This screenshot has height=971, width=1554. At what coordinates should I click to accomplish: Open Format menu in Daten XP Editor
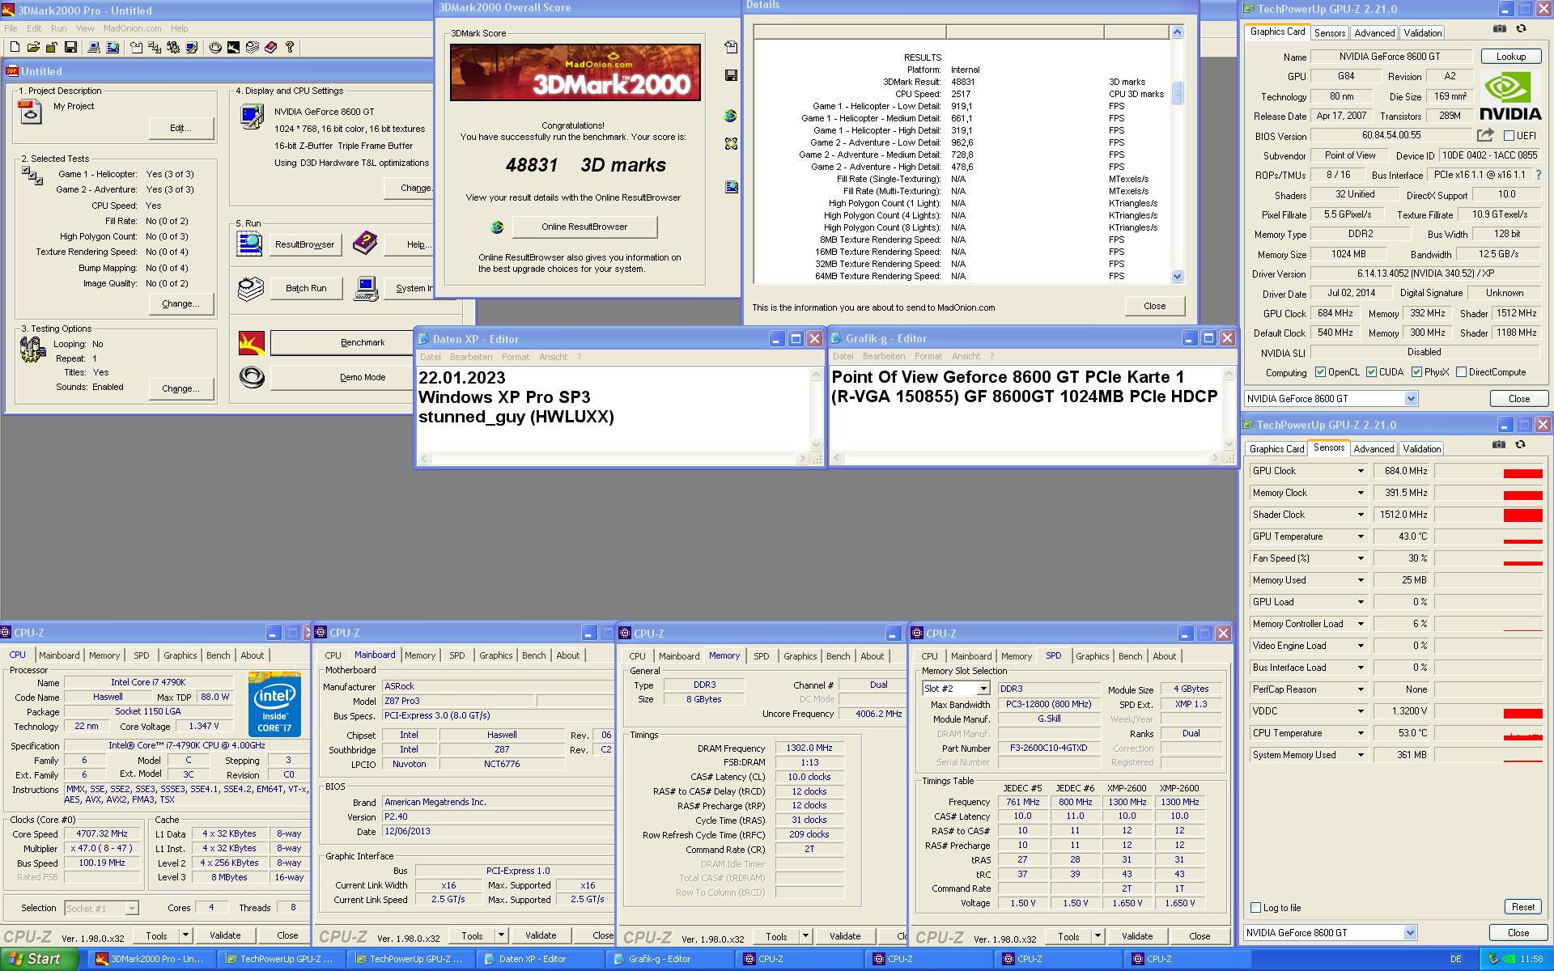coord(516,357)
